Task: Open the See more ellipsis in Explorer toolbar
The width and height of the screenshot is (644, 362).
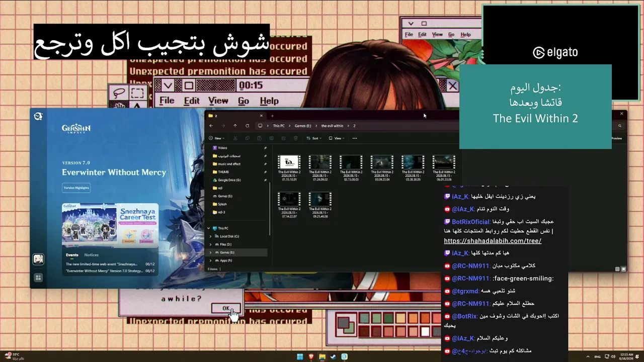Action: pyautogui.click(x=355, y=138)
